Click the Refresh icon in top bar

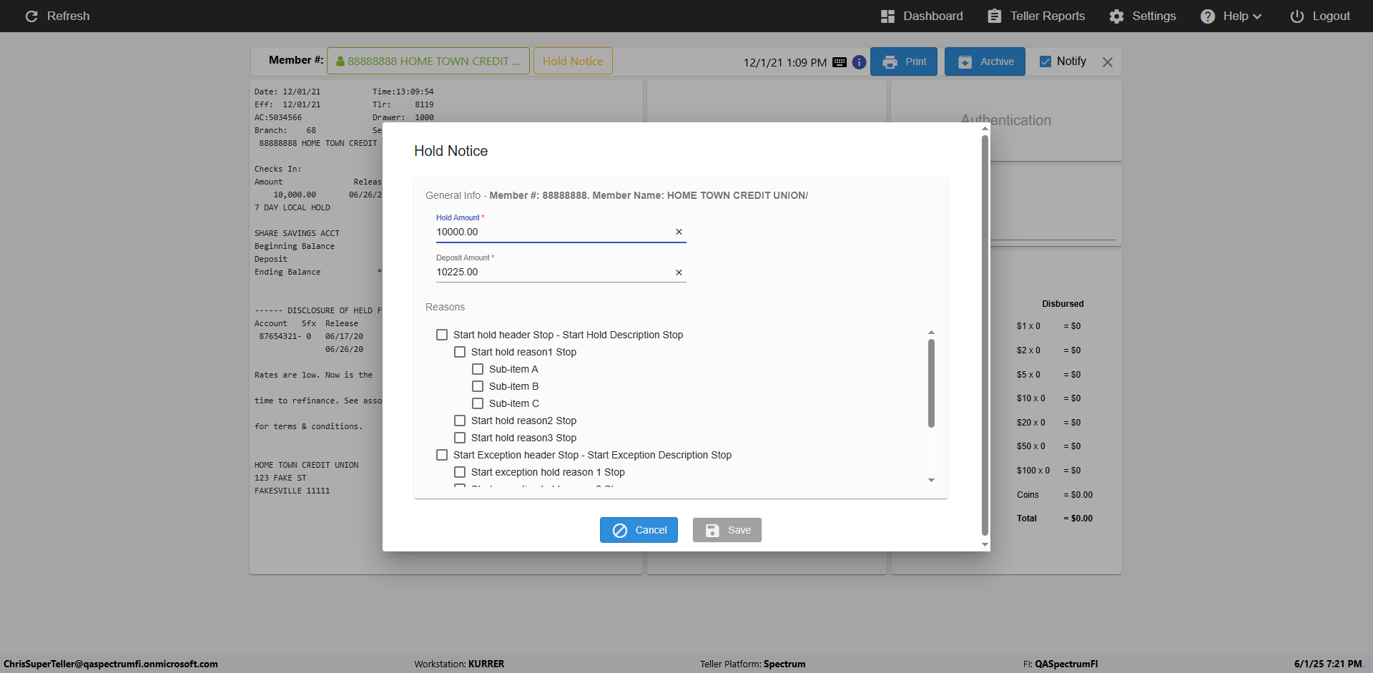31,16
